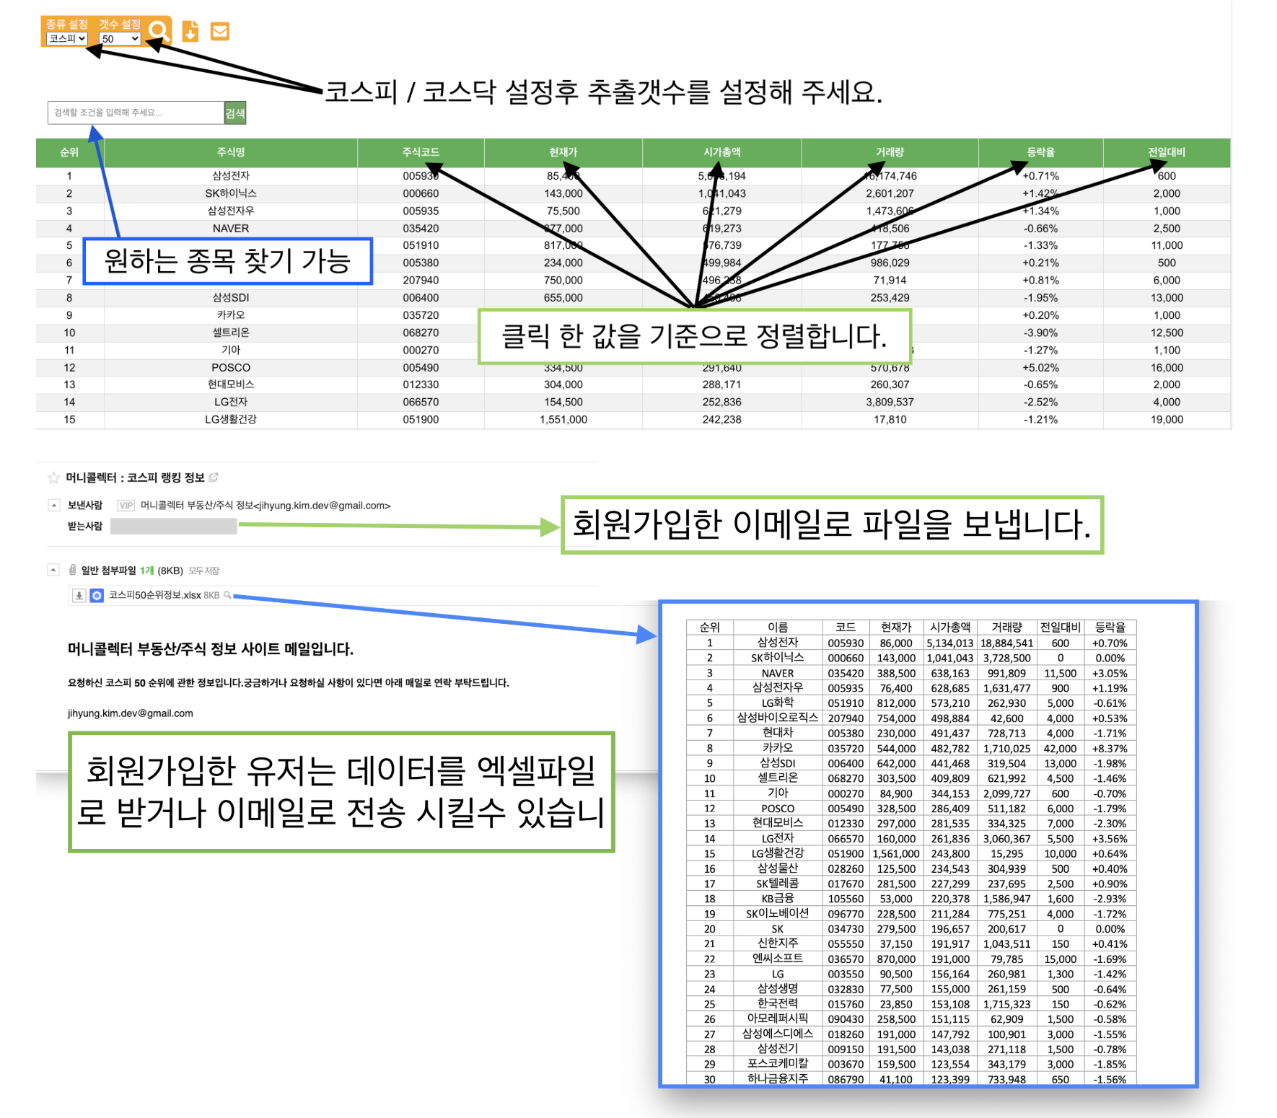Click the paperclip attachment icon
This screenshot has width=1277, height=1118.
pyautogui.click(x=72, y=570)
